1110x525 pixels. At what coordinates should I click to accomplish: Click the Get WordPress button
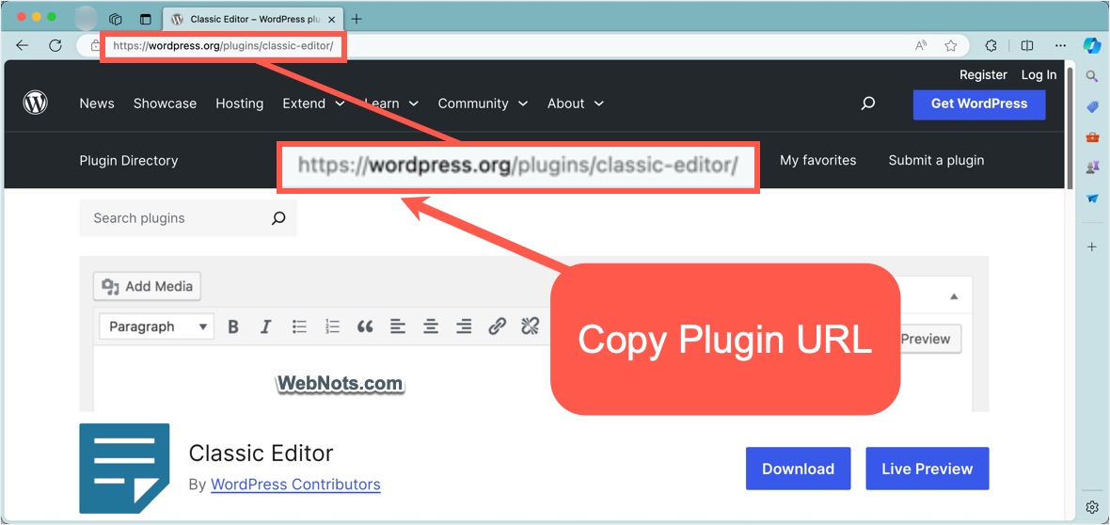tap(979, 103)
